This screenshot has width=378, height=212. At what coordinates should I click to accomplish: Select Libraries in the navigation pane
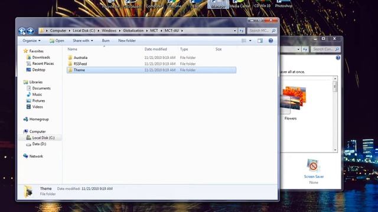click(x=36, y=82)
